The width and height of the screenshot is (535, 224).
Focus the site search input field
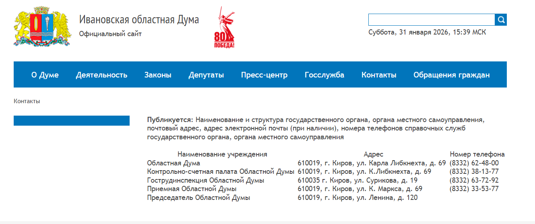431,20
